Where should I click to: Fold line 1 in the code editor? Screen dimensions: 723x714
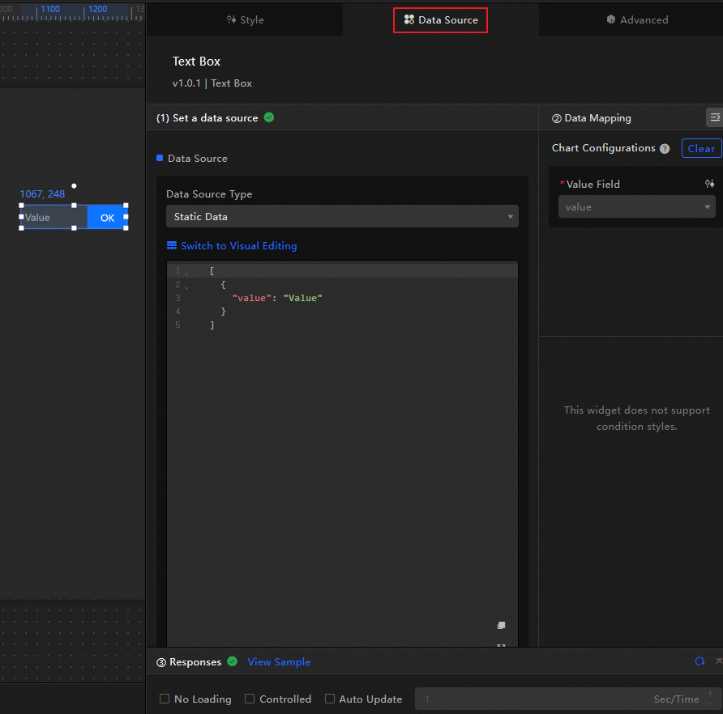click(186, 274)
